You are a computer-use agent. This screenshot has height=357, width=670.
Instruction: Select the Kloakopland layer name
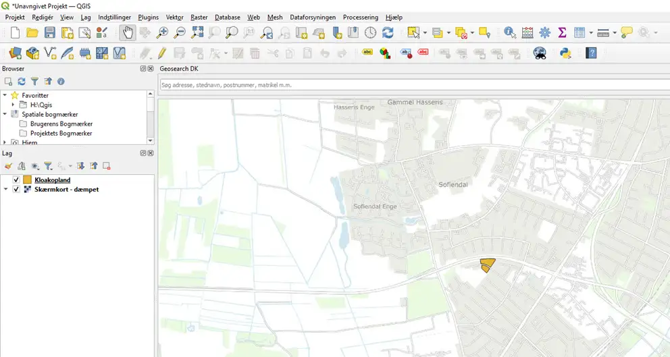(53, 180)
